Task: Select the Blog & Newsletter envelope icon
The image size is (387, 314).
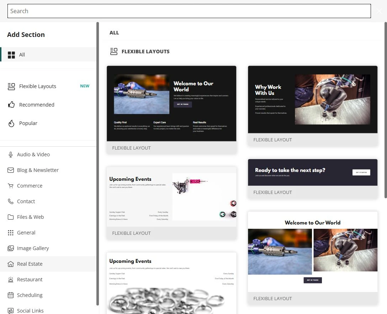Action: coord(11,170)
